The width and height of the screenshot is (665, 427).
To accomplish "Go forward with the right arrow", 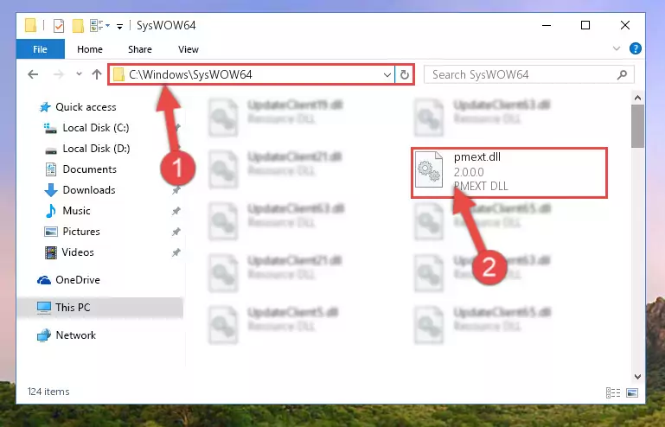I will pyautogui.click(x=59, y=74).
